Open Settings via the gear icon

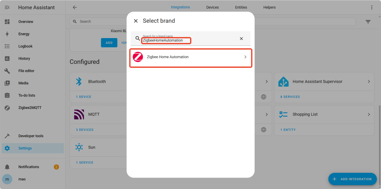click(x=7, y=148)
